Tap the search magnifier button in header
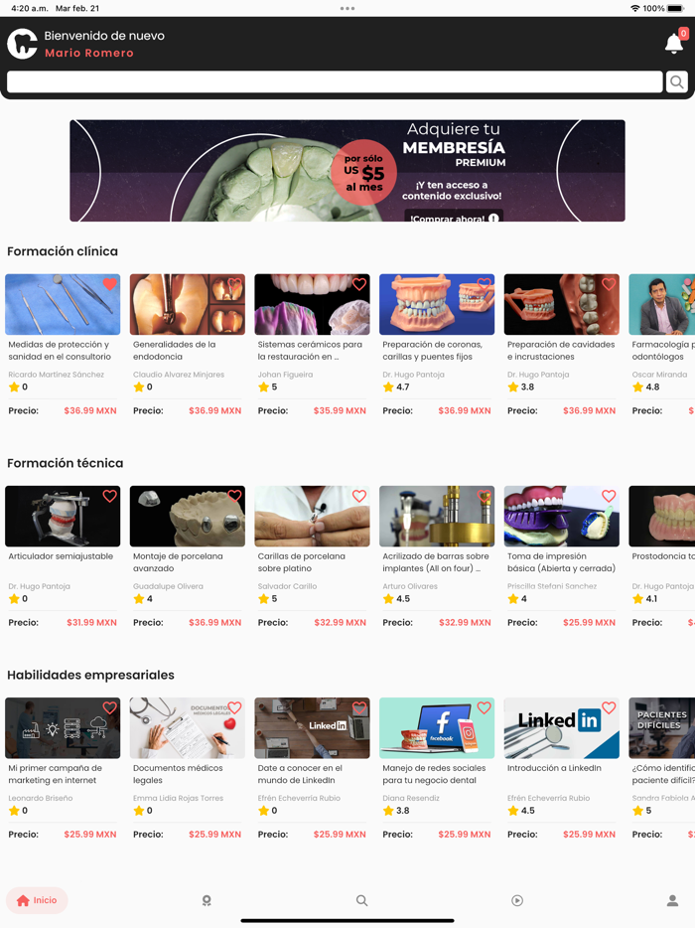The width and height of the screenshot is (695, 928). [x=677, y=81]
